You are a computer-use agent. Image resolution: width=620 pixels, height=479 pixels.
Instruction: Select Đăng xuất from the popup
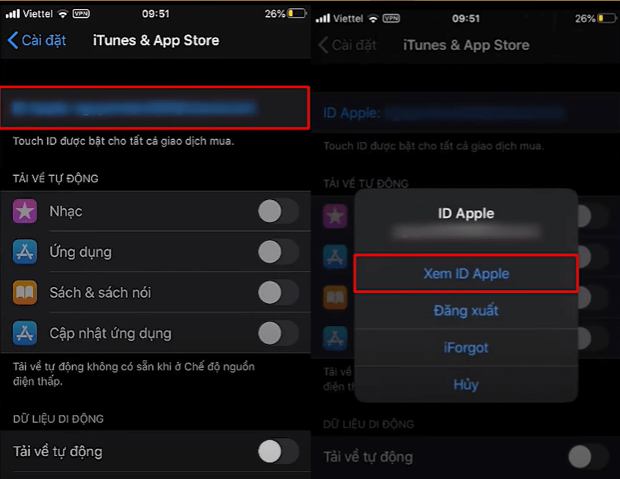(x=466, y=311)
